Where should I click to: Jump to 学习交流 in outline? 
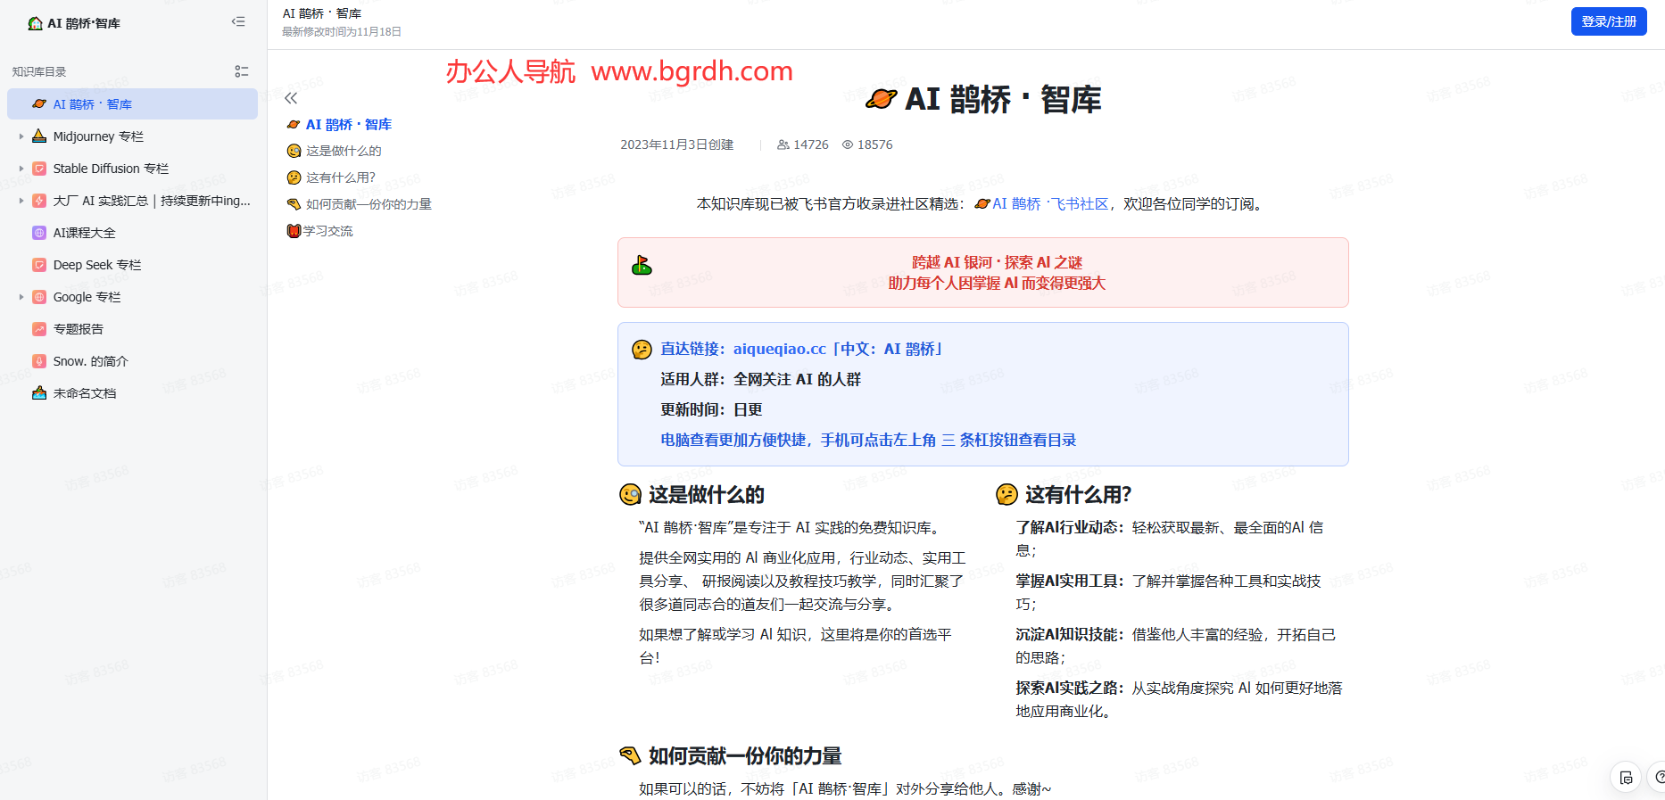tap(327, 231)
